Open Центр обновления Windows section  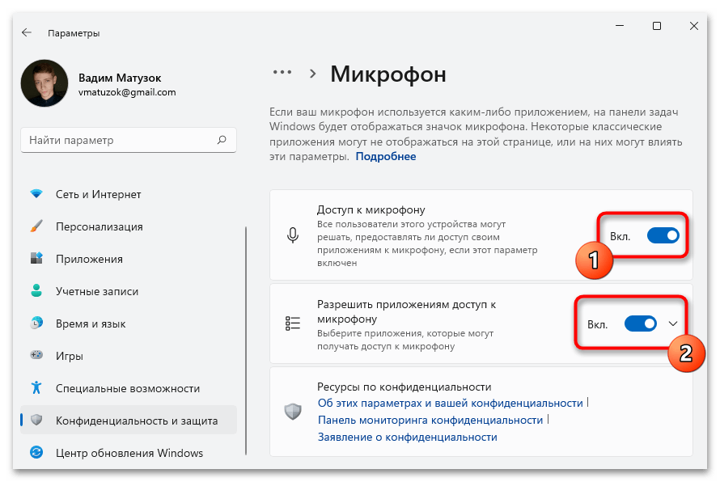[x=129, y=453]
